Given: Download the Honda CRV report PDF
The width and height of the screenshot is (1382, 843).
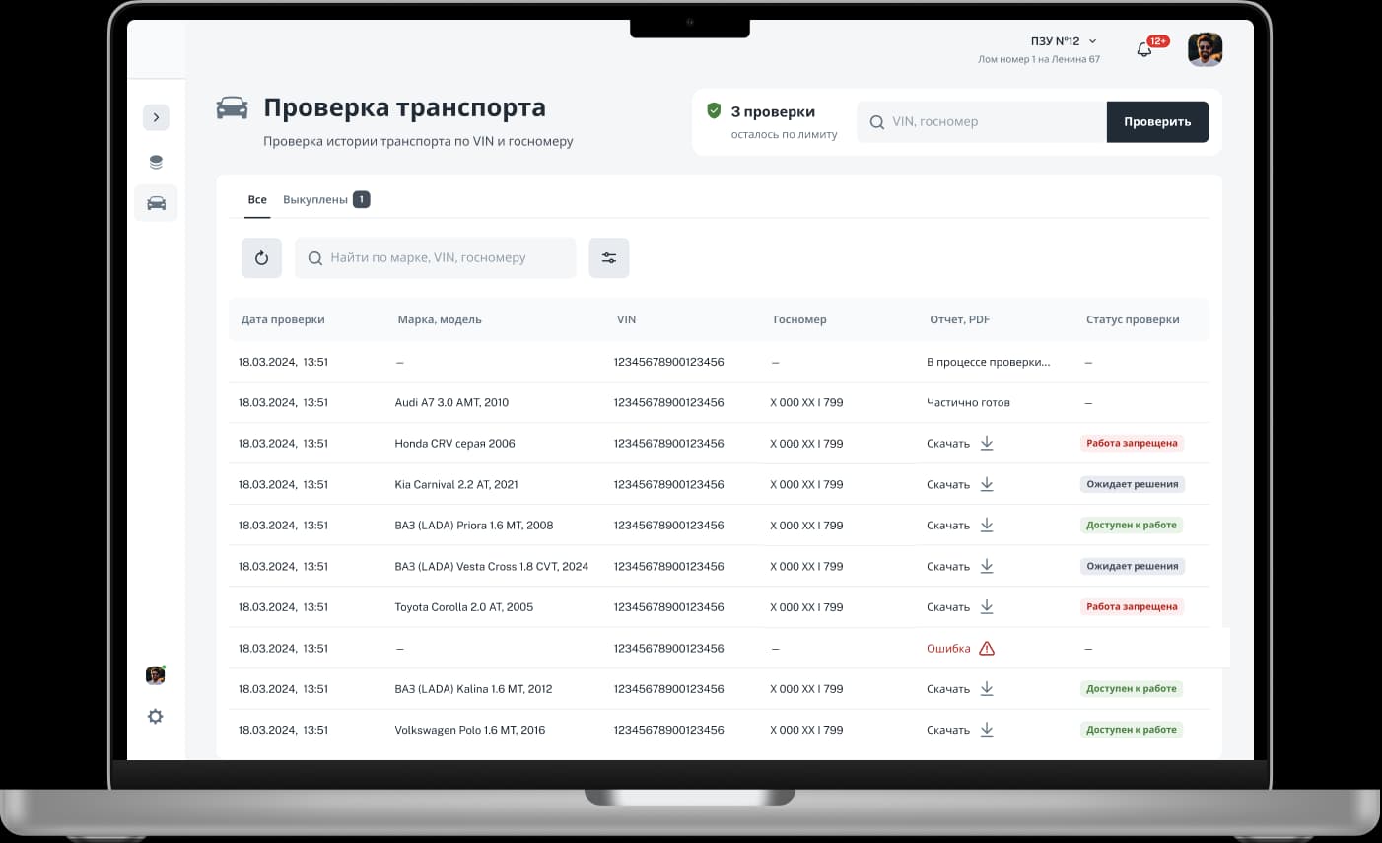Looking at the screenshot, I should coord(987,444).
